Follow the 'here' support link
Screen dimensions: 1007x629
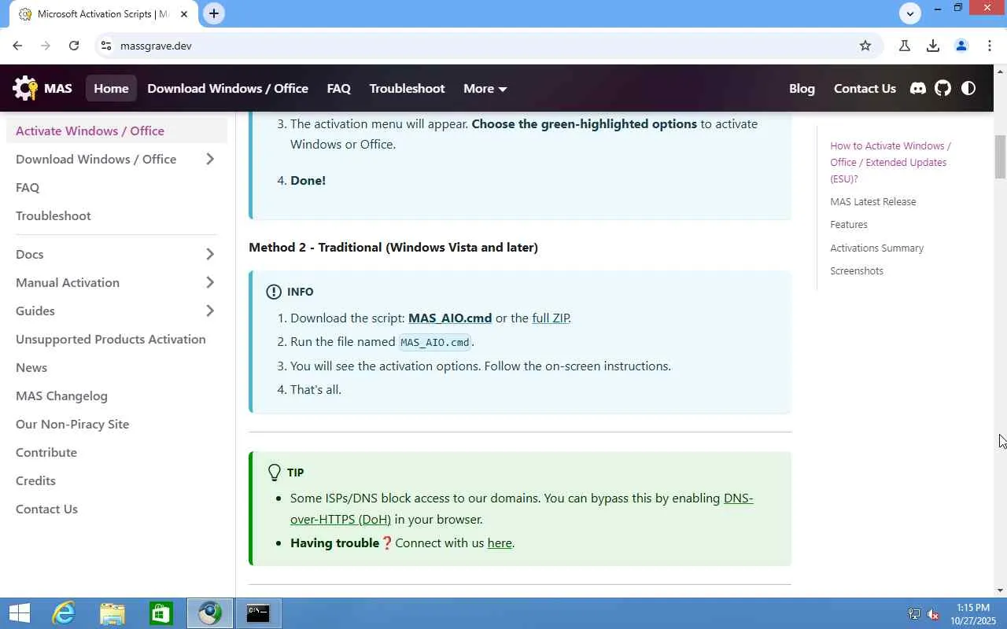click(500, 543)
